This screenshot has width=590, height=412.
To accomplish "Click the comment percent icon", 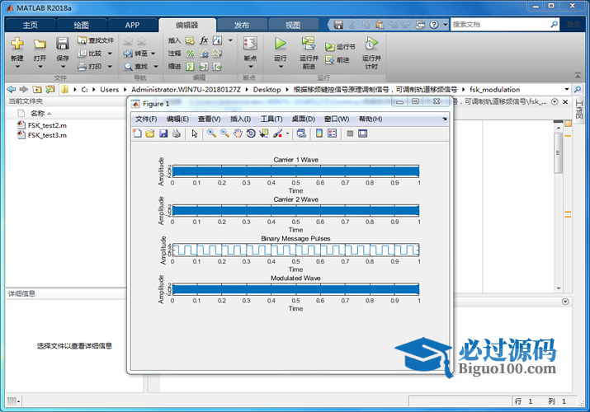I will (190, 54).
